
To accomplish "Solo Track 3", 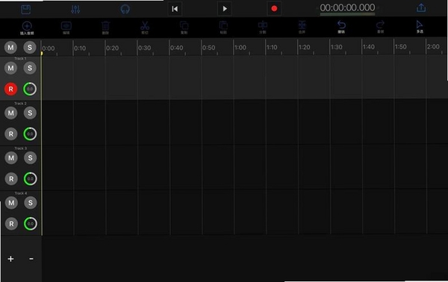I will (30, 158).
